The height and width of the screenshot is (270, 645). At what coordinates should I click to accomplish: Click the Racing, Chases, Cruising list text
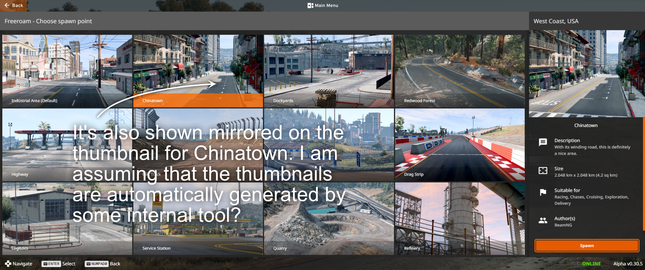coord(592,200)
